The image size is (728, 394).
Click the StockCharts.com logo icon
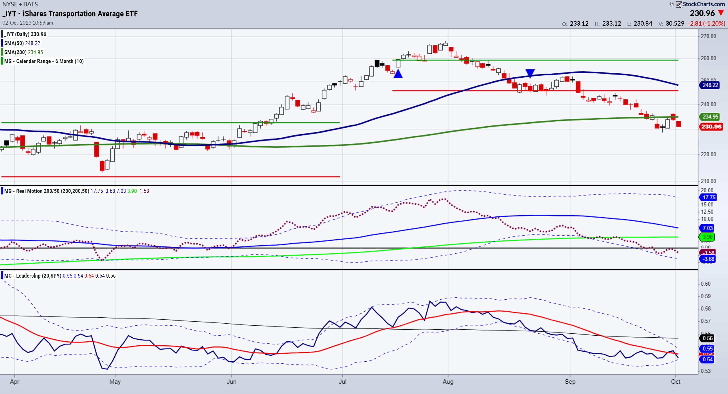[x=679, y=4]
